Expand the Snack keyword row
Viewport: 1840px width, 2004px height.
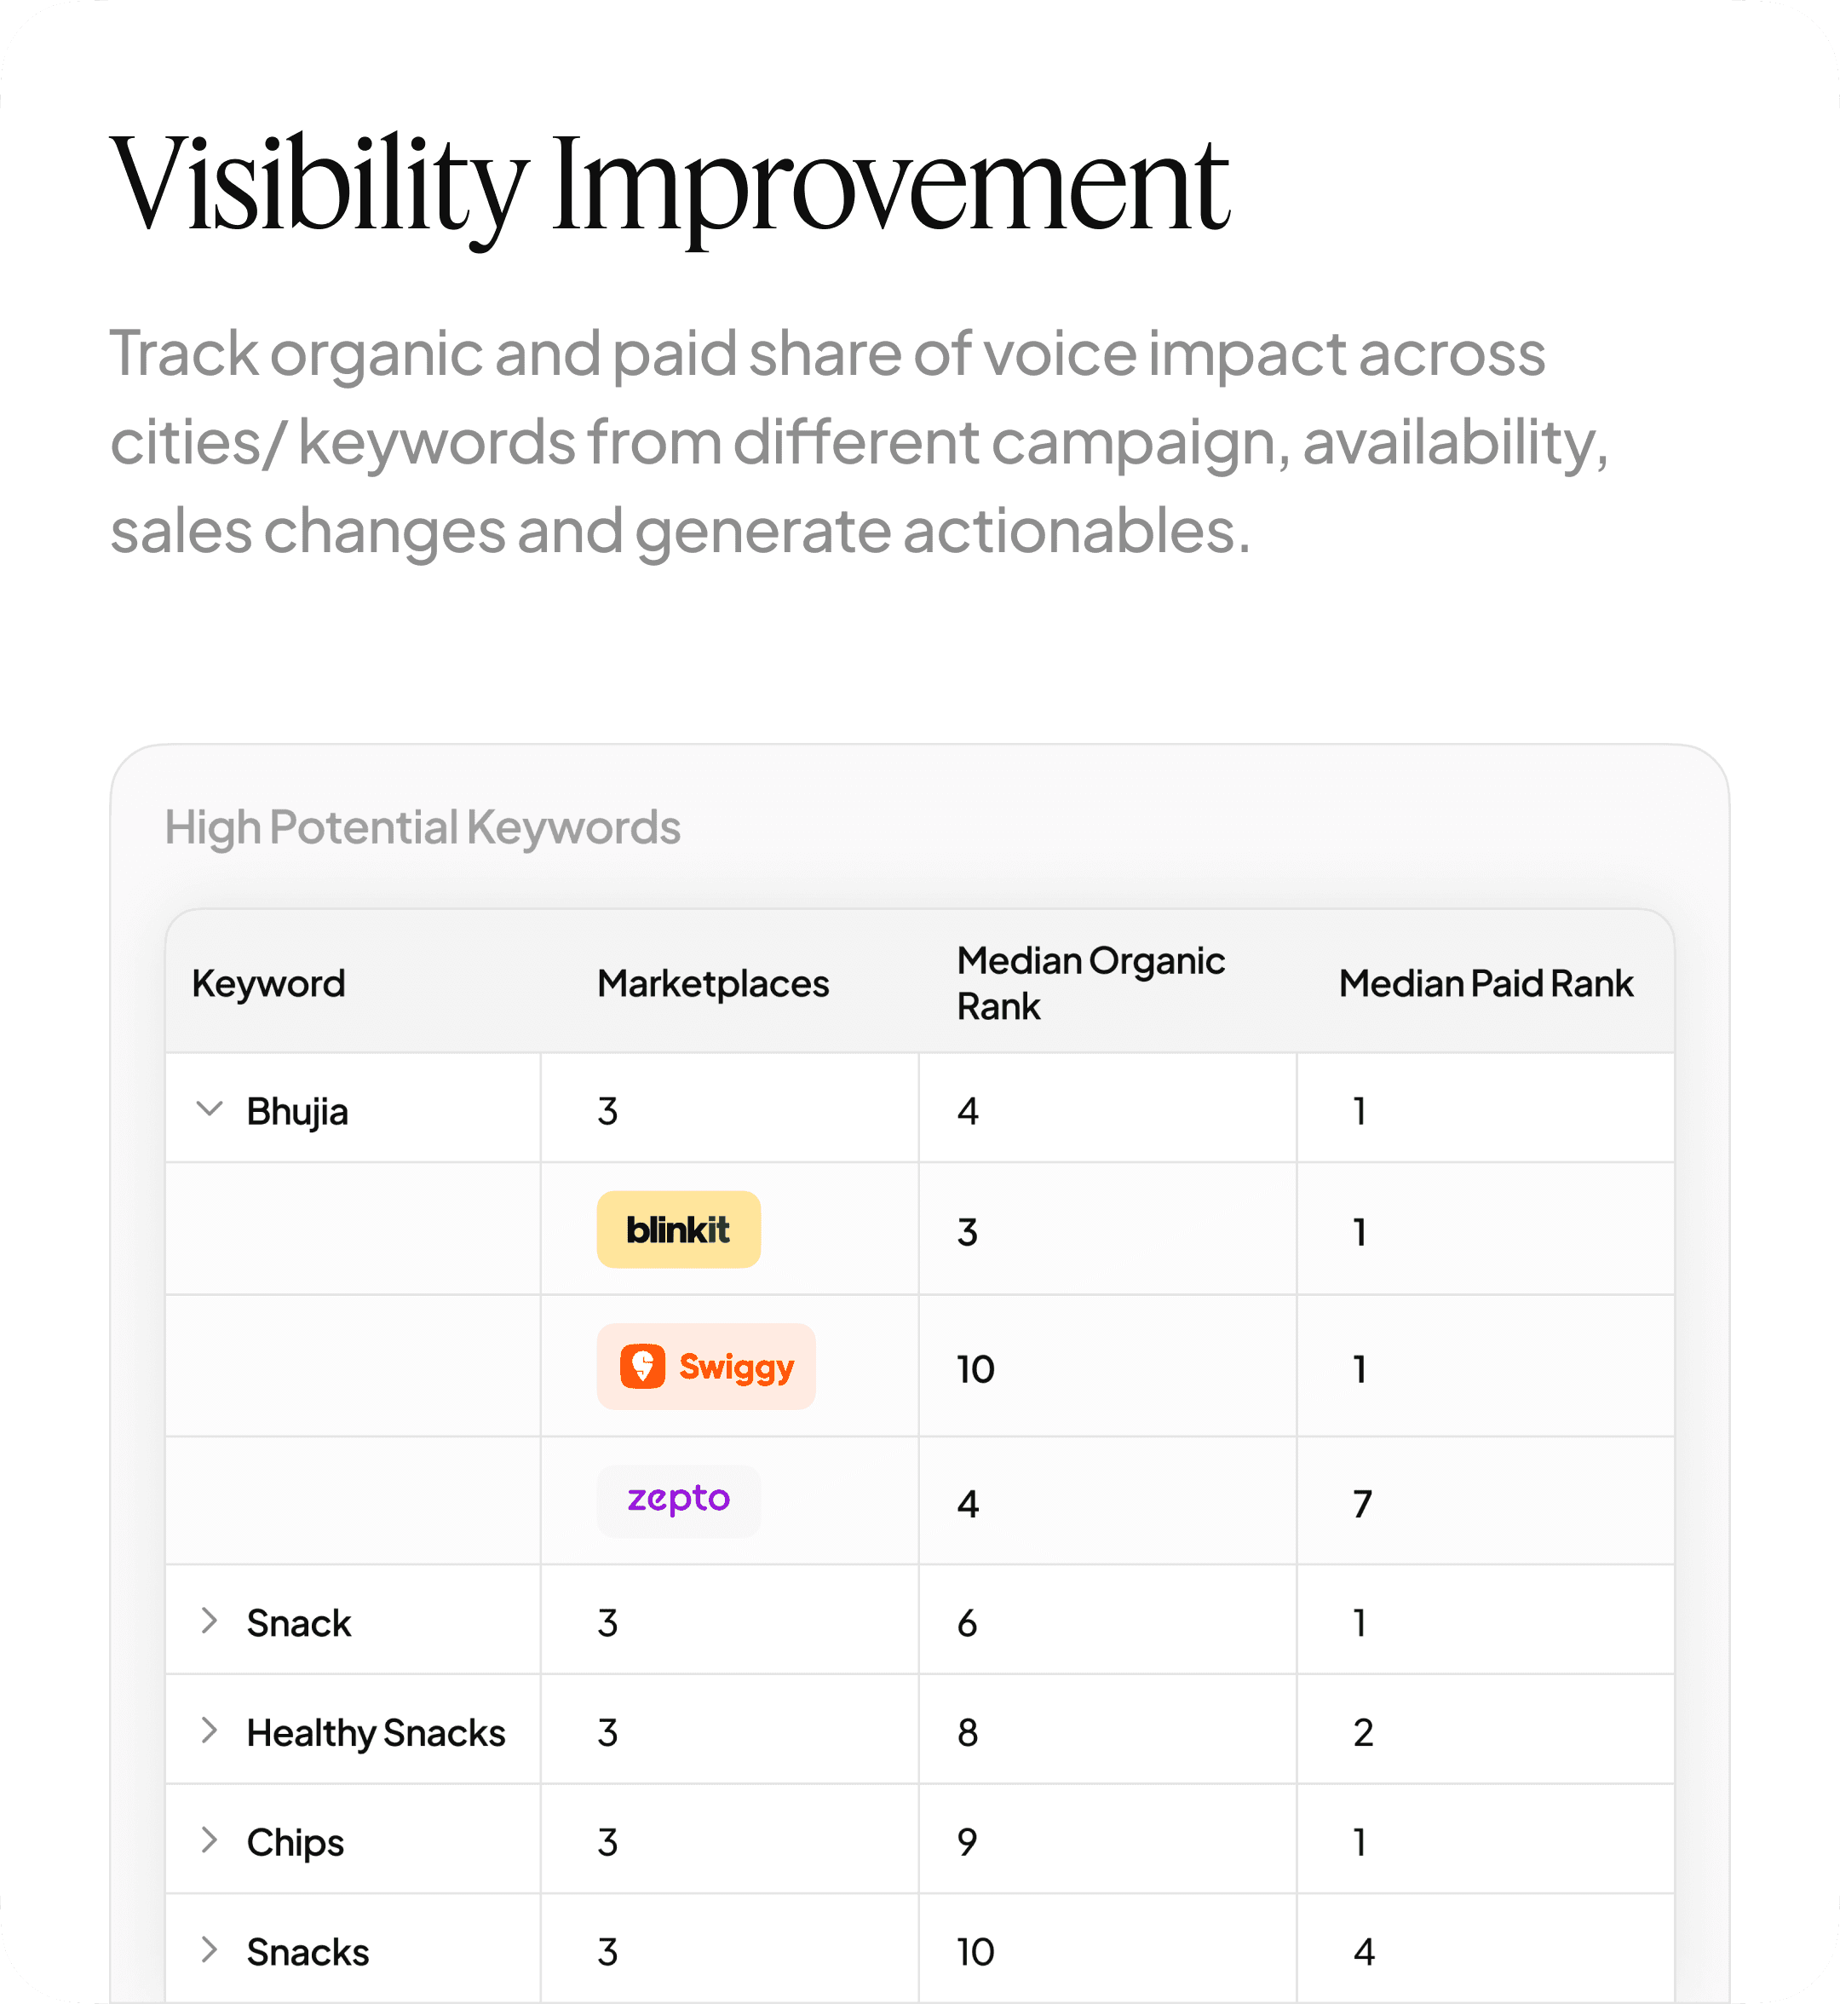(209, 1621)
